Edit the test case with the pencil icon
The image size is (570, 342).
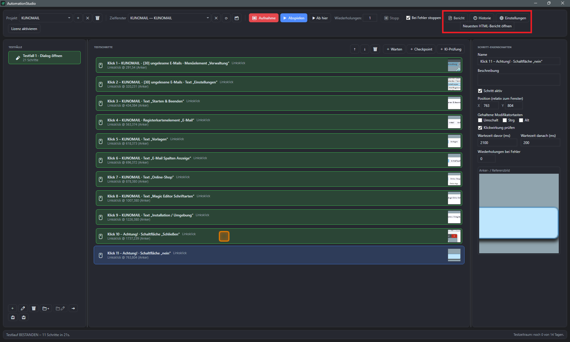pos(23,308)
